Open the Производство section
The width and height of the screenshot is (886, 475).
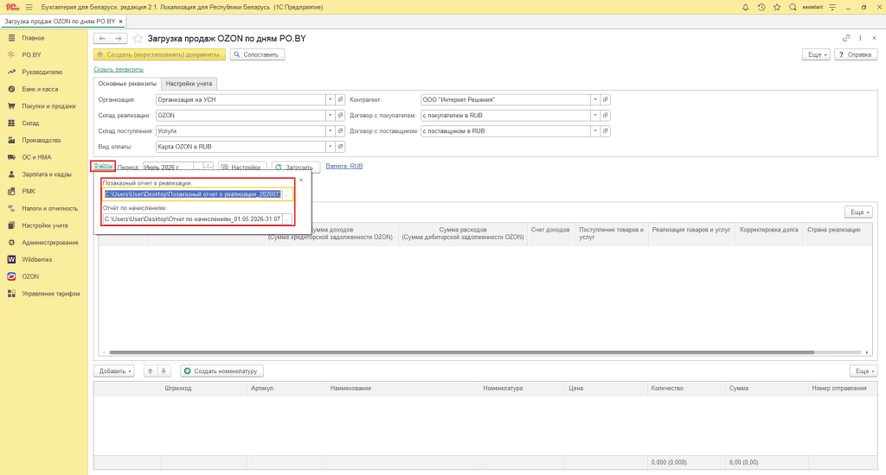coord(42,140)
